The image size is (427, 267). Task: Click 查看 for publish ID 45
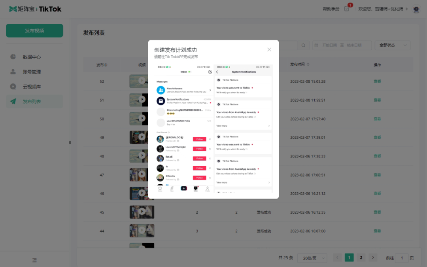[x=377, y=212]
